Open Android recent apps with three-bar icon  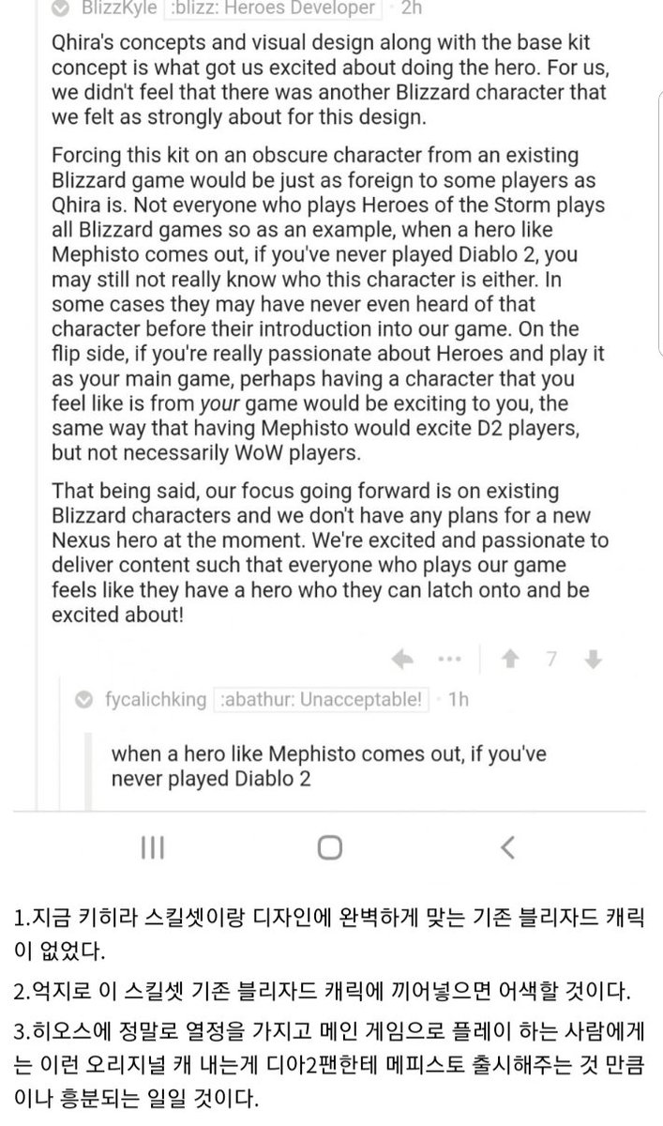(153, 848)
